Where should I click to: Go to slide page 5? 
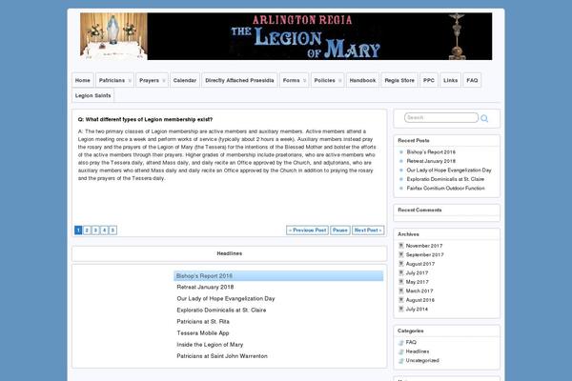pos(113,231)
